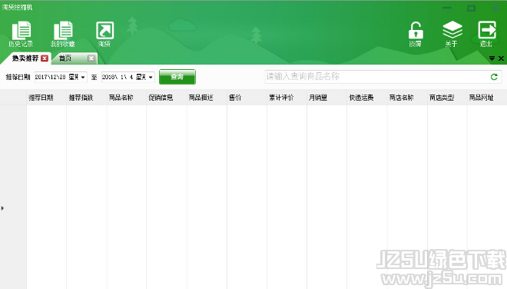Sort by 推荐日期 column header
The image size is (507, 289).
pos(46,98)
